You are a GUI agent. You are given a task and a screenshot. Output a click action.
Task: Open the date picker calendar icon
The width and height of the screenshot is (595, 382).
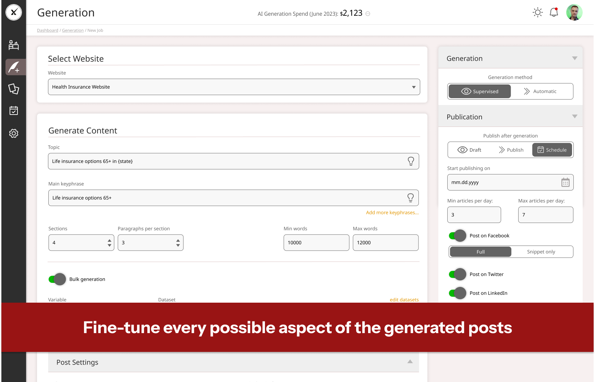tap(565, 182)
